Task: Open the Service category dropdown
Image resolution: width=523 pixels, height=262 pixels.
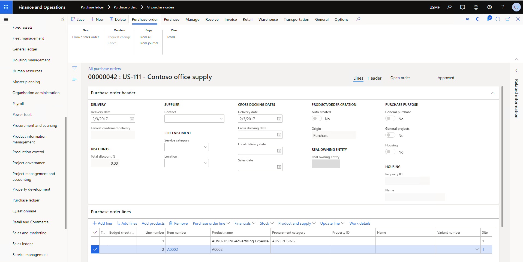Action: click(206, 147)
